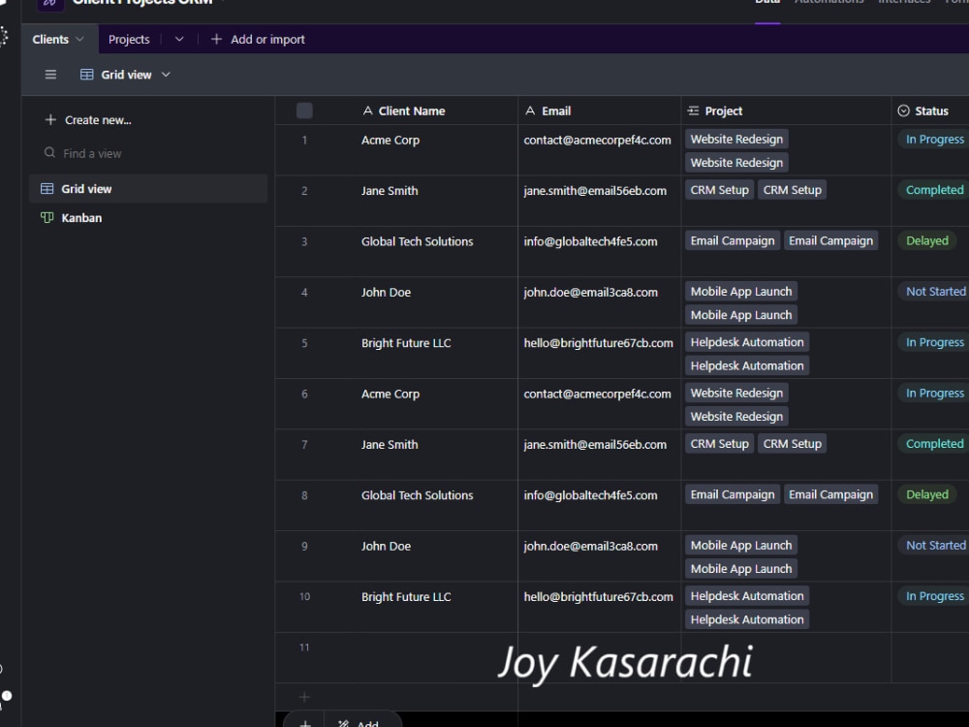
Task: Click the Not Started status pill in row 4
Action: (x=935, y=291)
